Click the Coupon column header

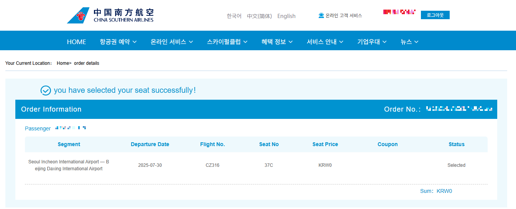388,145
